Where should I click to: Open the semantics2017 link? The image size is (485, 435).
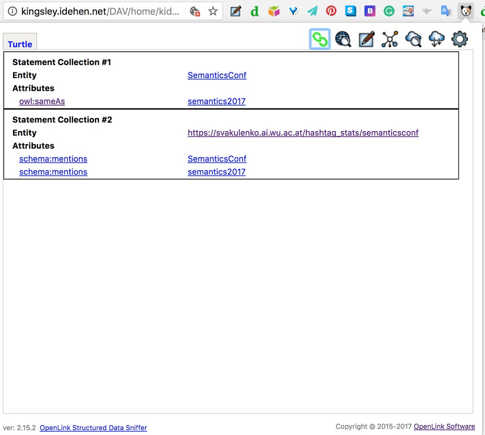[x=216, y=101]
